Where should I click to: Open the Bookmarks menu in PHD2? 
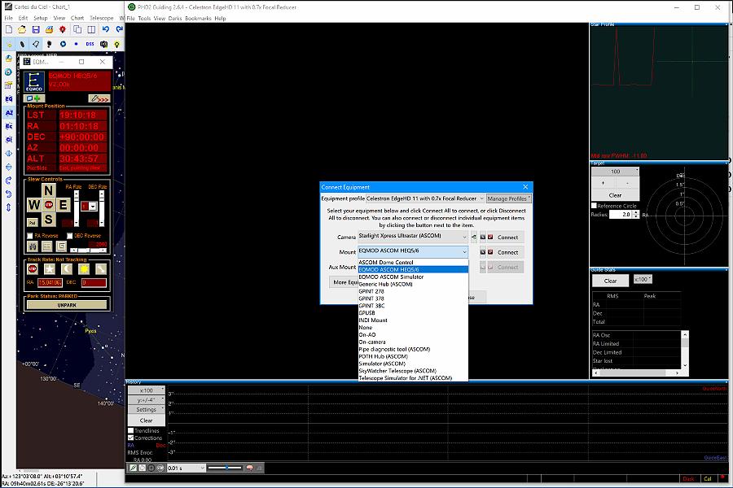(198, 18)
